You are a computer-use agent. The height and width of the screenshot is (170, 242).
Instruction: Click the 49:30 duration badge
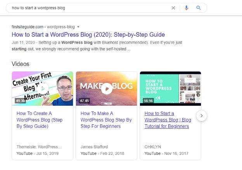click(21, 101)
